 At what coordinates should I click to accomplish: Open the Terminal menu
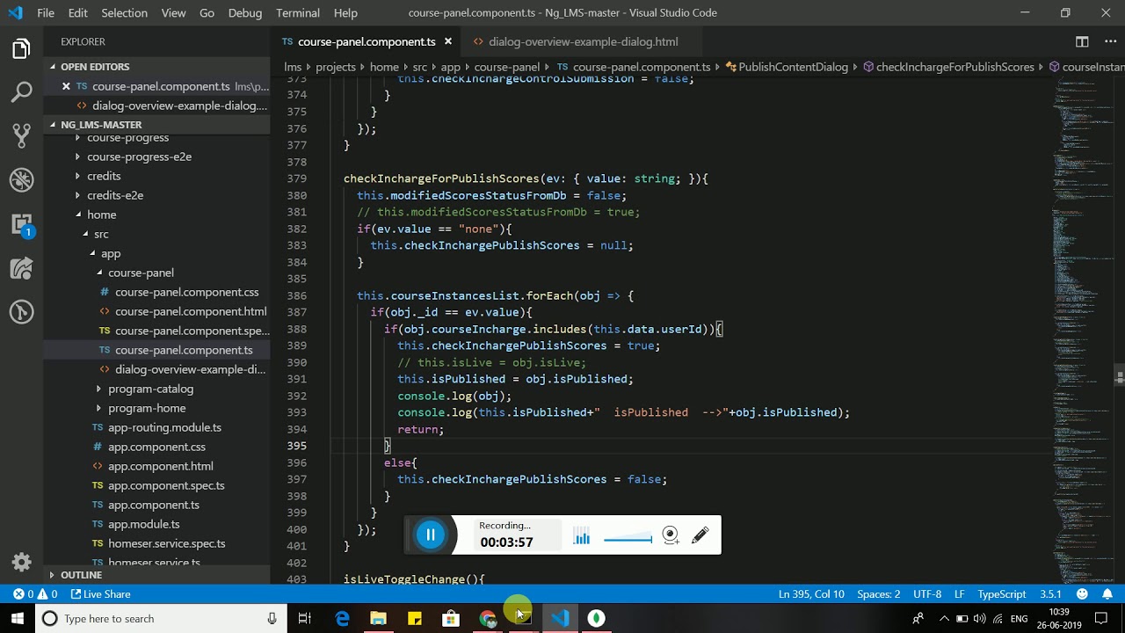coord(298,13)
